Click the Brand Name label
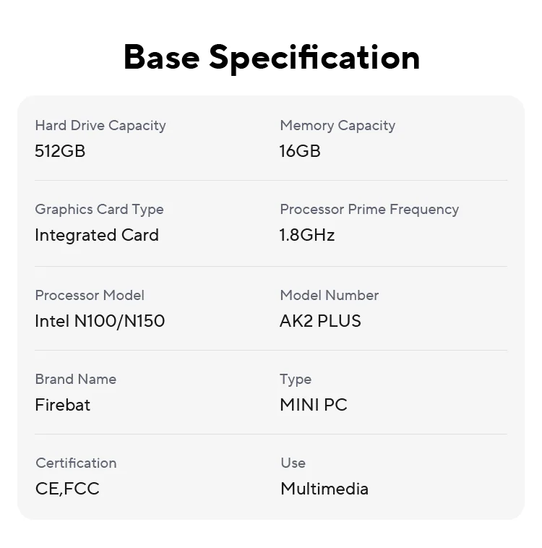542x548 pixels. pyautogui.click(x=75, y=379)
